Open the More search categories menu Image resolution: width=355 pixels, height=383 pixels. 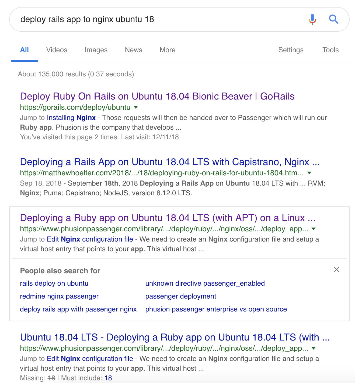168,50
